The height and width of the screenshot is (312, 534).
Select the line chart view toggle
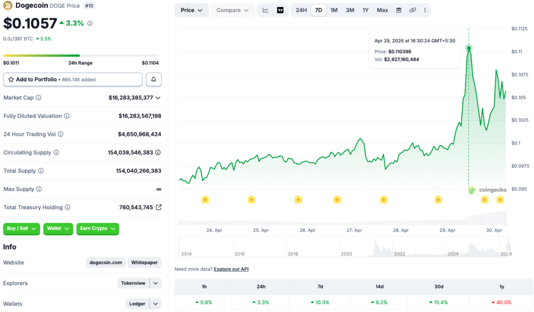pyautogui.click(x=265, y=10)
